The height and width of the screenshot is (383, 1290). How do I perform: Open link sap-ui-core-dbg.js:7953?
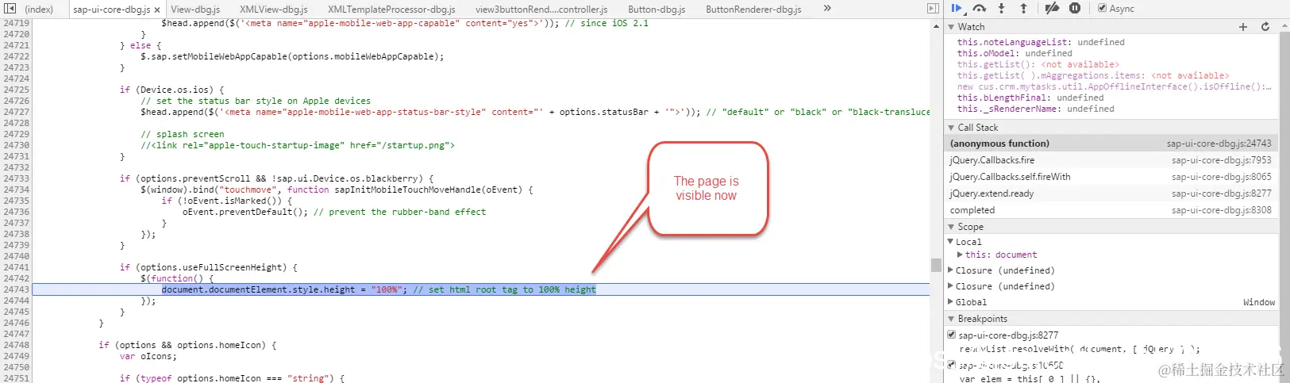point(1222,160)
